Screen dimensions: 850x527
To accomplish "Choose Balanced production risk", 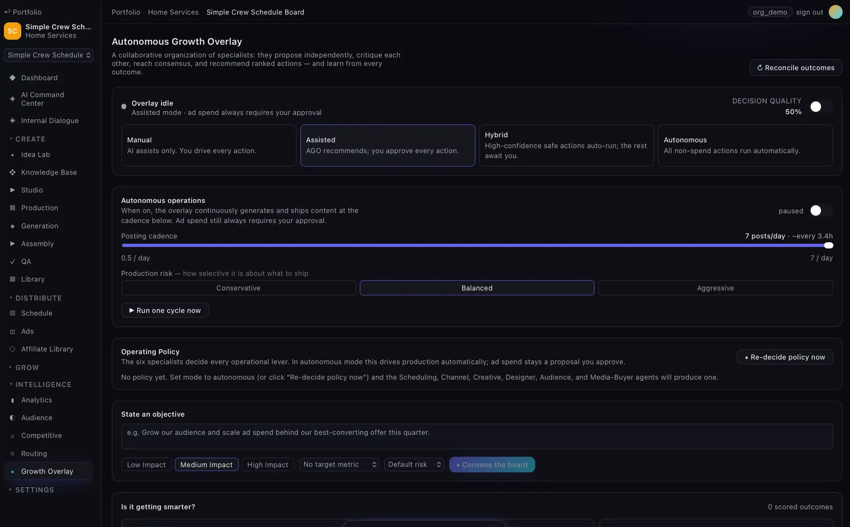I will pos(477,288).
